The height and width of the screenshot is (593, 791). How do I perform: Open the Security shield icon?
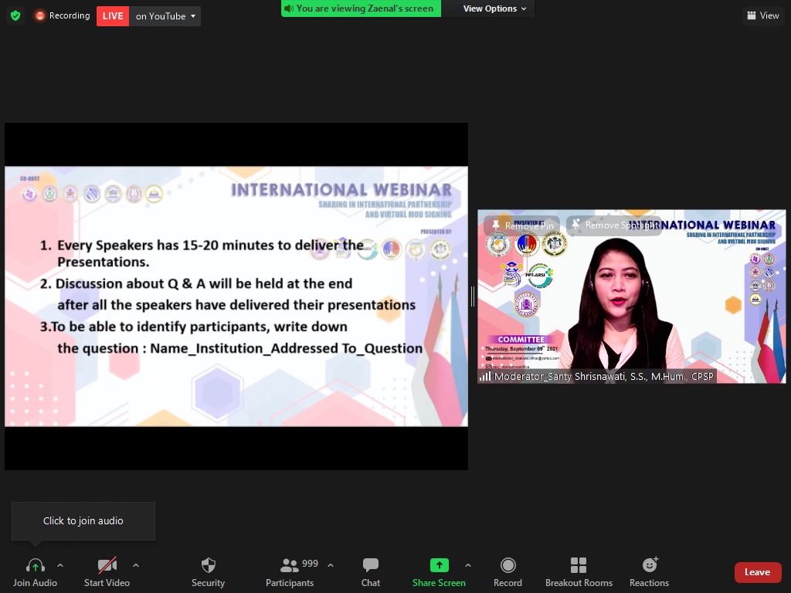pyautogui.click(x=209, y=565)
